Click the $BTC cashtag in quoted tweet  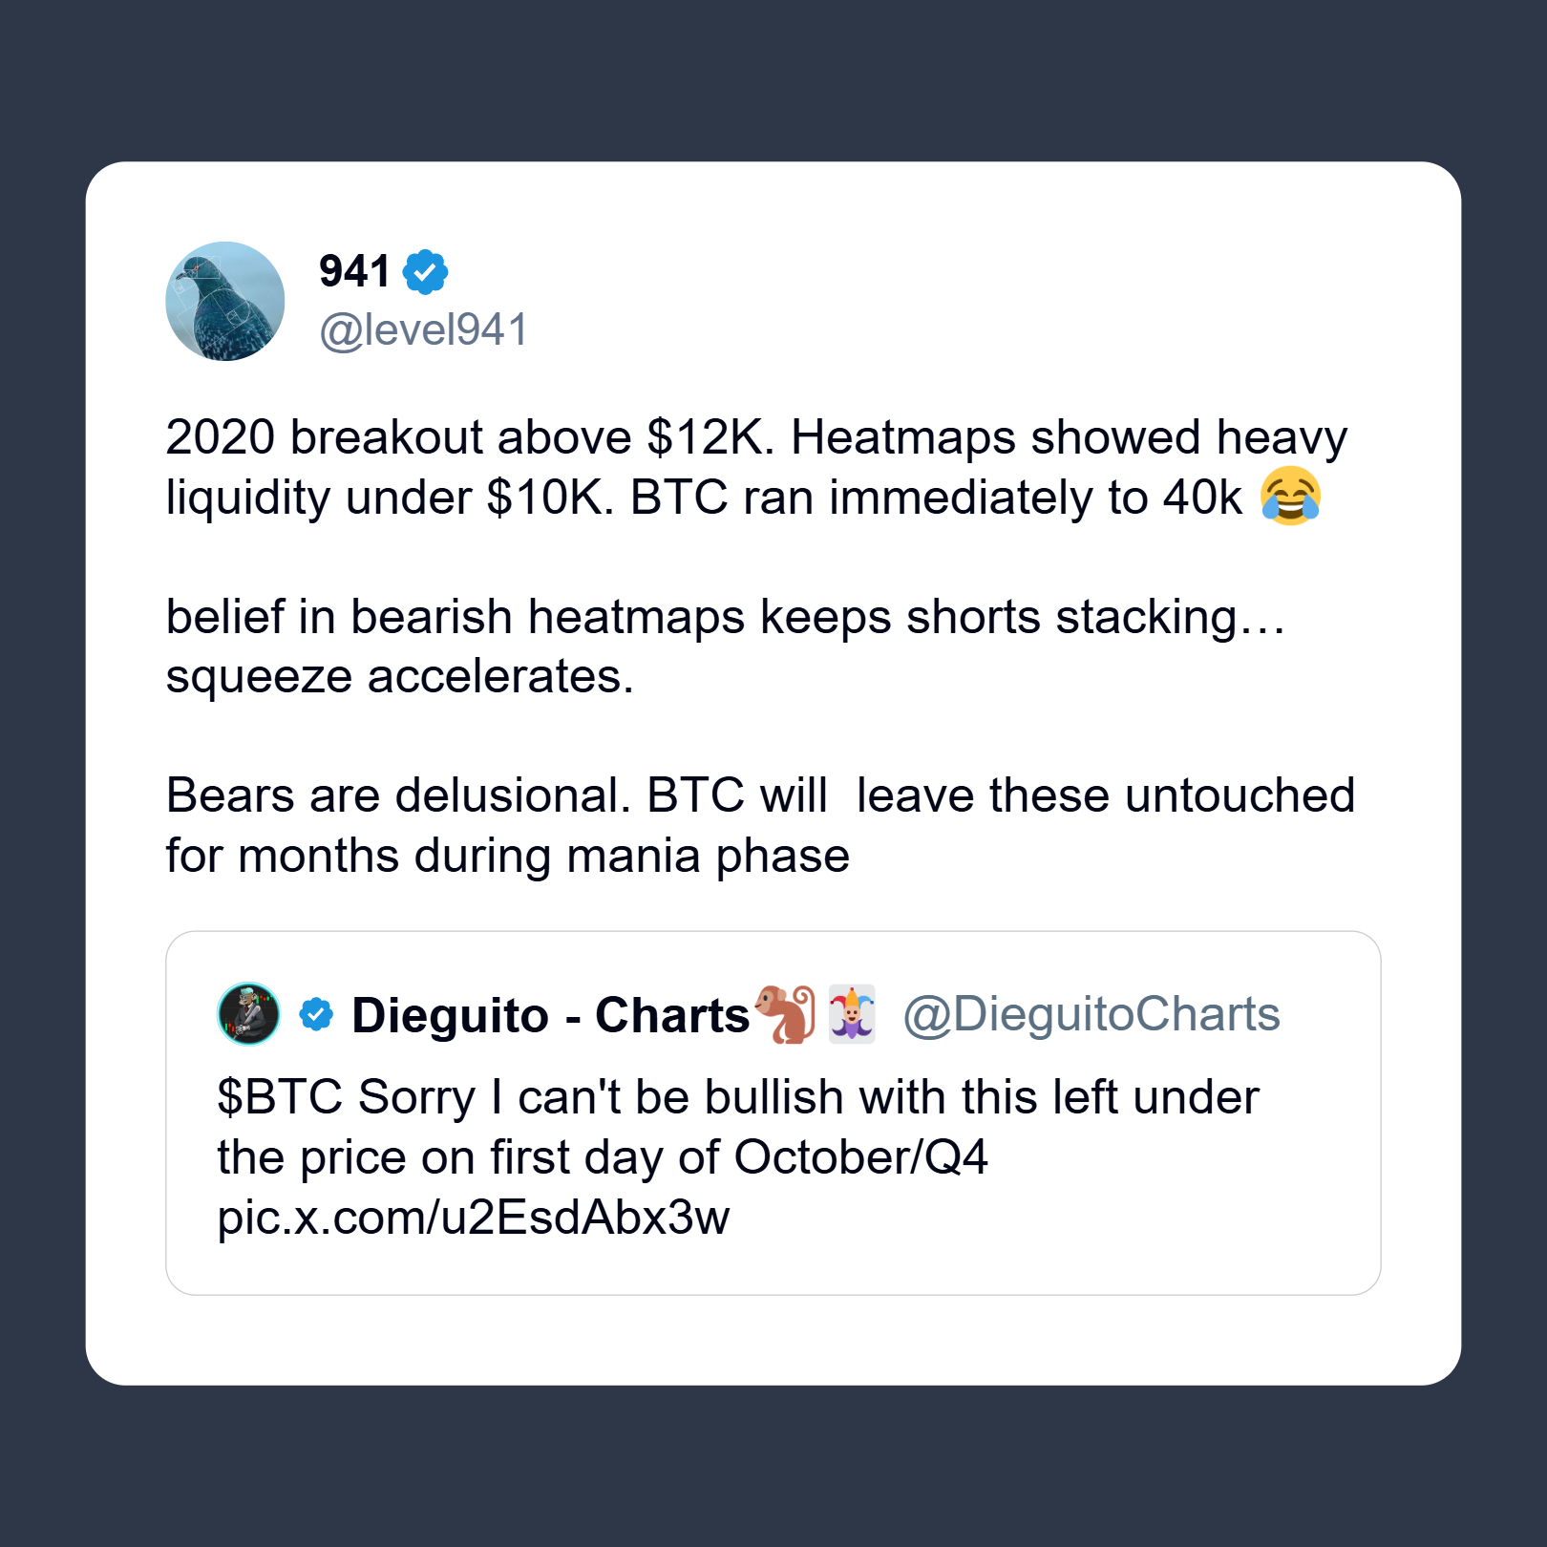279,1097
